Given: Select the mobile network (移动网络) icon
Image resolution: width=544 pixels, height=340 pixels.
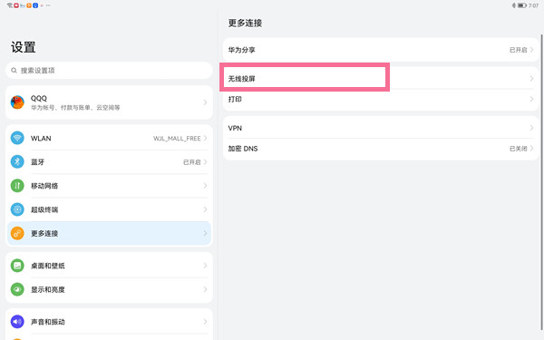Looking at the screenshot, I should [17, 186].
